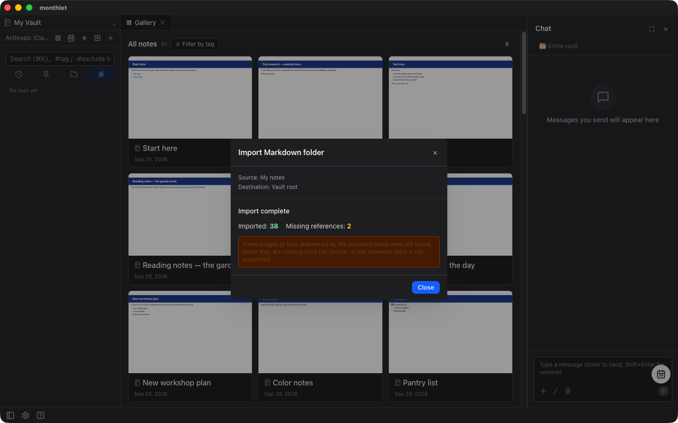
Task: Create a new note with sidebar plus icon
Action: coord(111,38)
